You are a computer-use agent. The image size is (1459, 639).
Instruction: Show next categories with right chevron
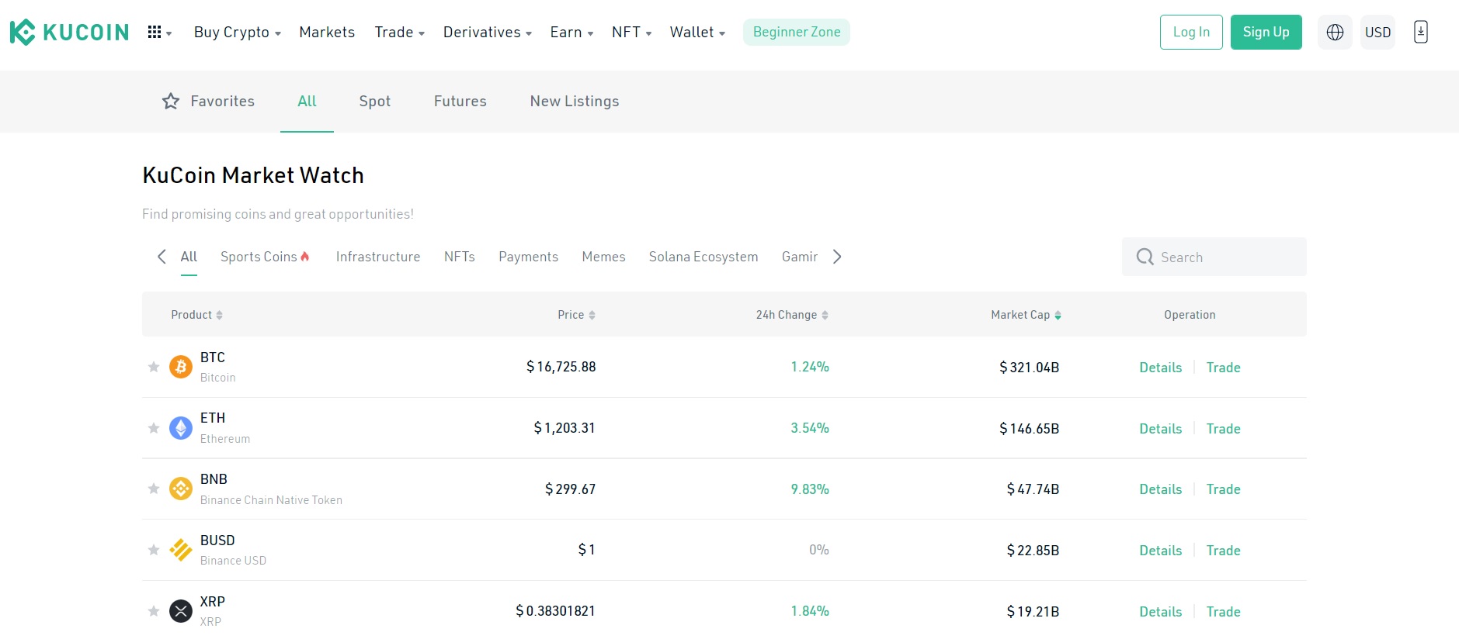point(837,257)
